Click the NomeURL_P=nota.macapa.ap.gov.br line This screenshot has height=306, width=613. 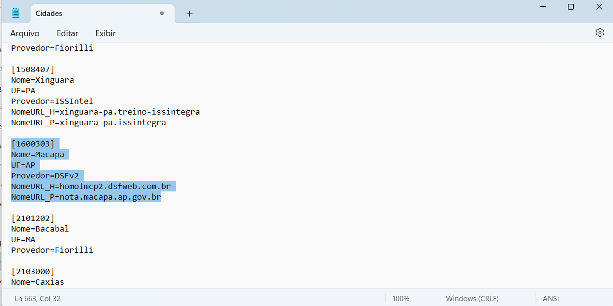pos(86,197)
